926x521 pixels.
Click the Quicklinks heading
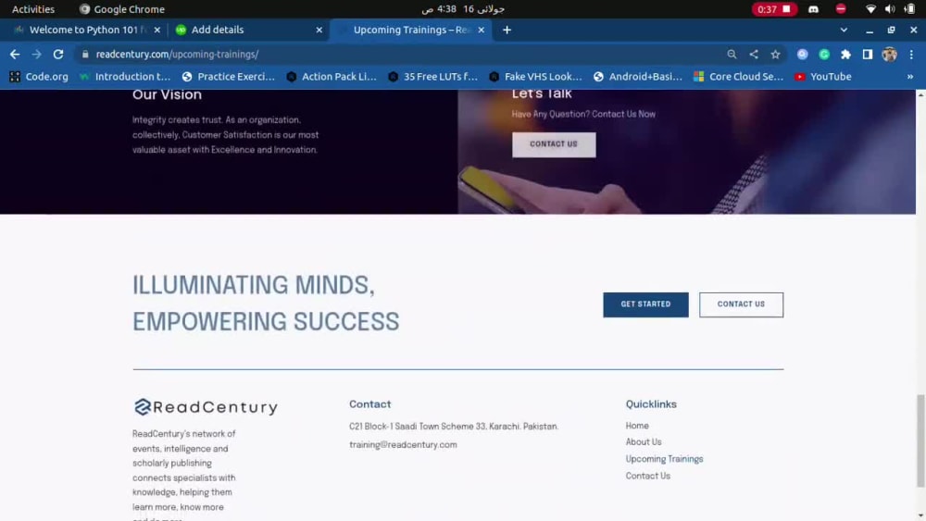click(651, 404)
